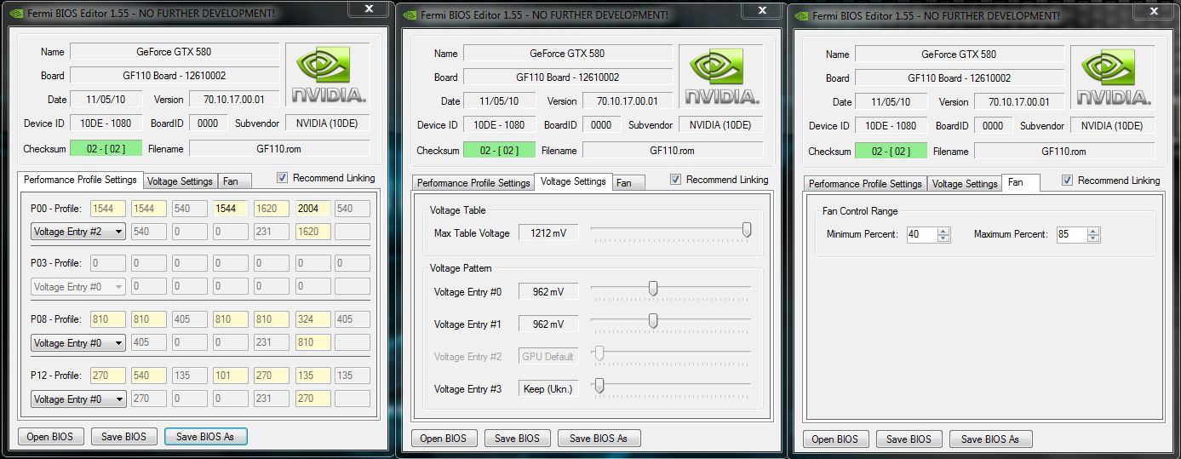Decrease Maximum Percent with down arrow

tap(1093, 238)
